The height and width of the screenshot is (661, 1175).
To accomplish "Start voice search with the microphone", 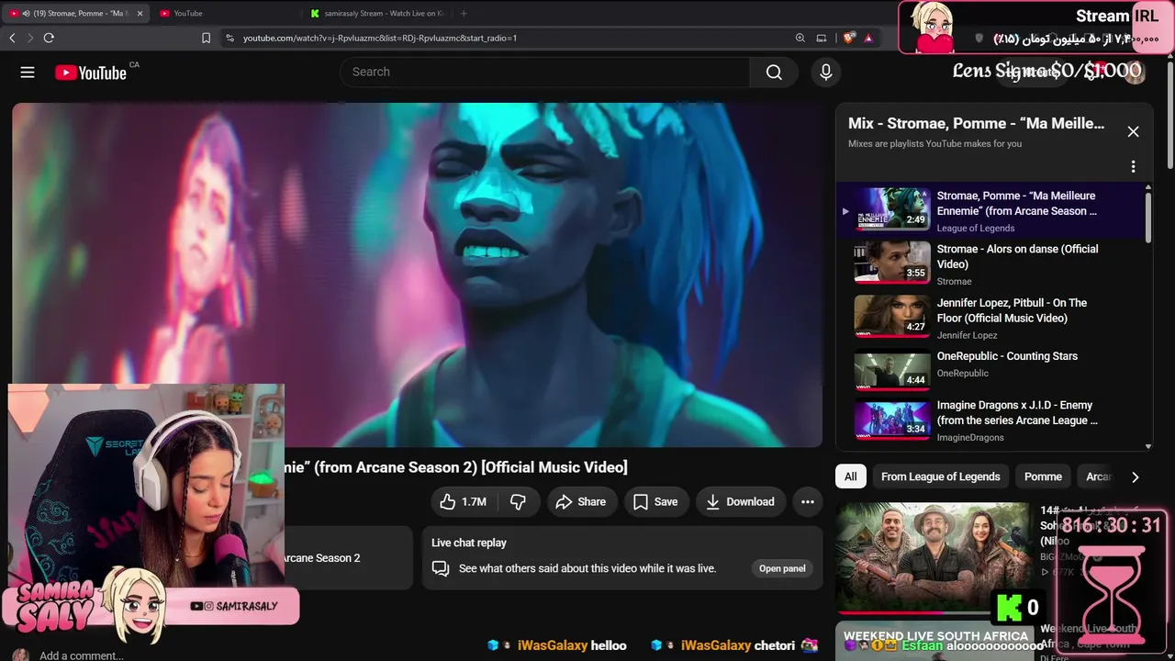I will coord(826,73).
